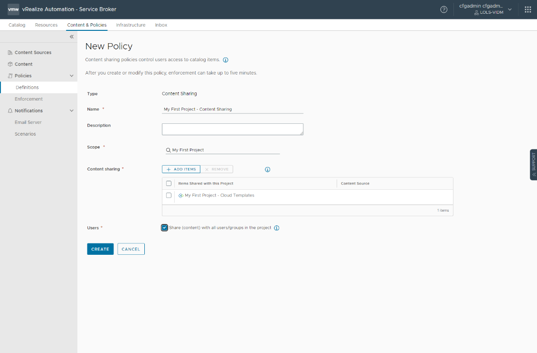
Task: Click the Content Source column header
Action: coord(355,184)
